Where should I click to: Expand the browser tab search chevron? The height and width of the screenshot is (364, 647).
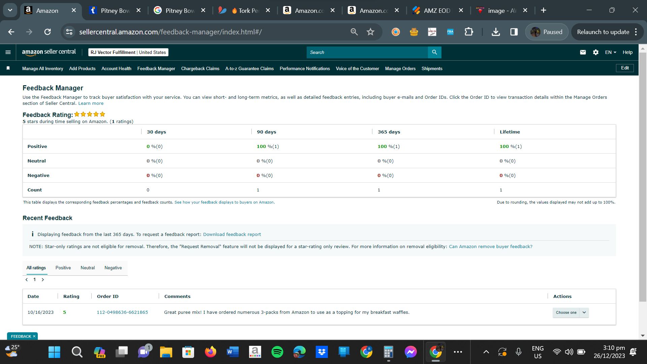tap(10, 10)
